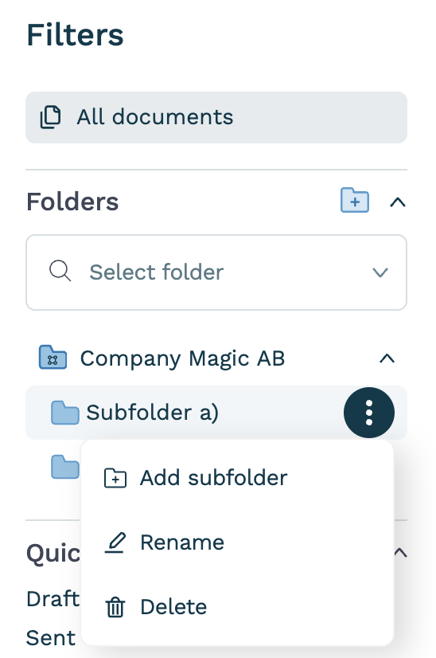Click the magnifier icon in Select folder
Viewport: 436px width, 658px height.
coord(60,271)
